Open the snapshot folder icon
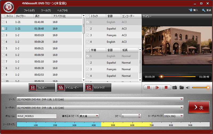The image size is (213, 134). (182, 87)
